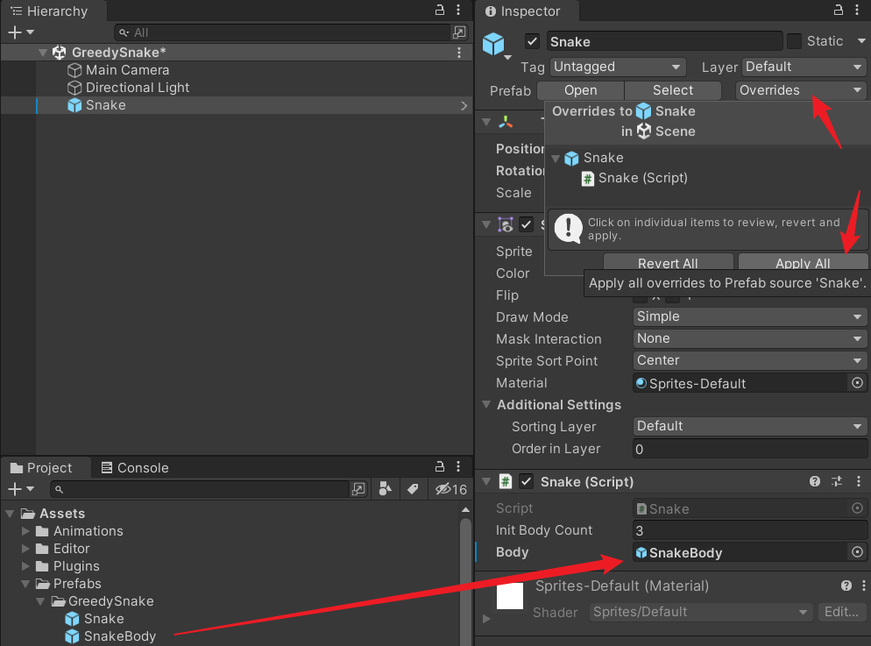Click the Order in Layer field
This screenshot has width=871, height=646.
tap(750, 449)
